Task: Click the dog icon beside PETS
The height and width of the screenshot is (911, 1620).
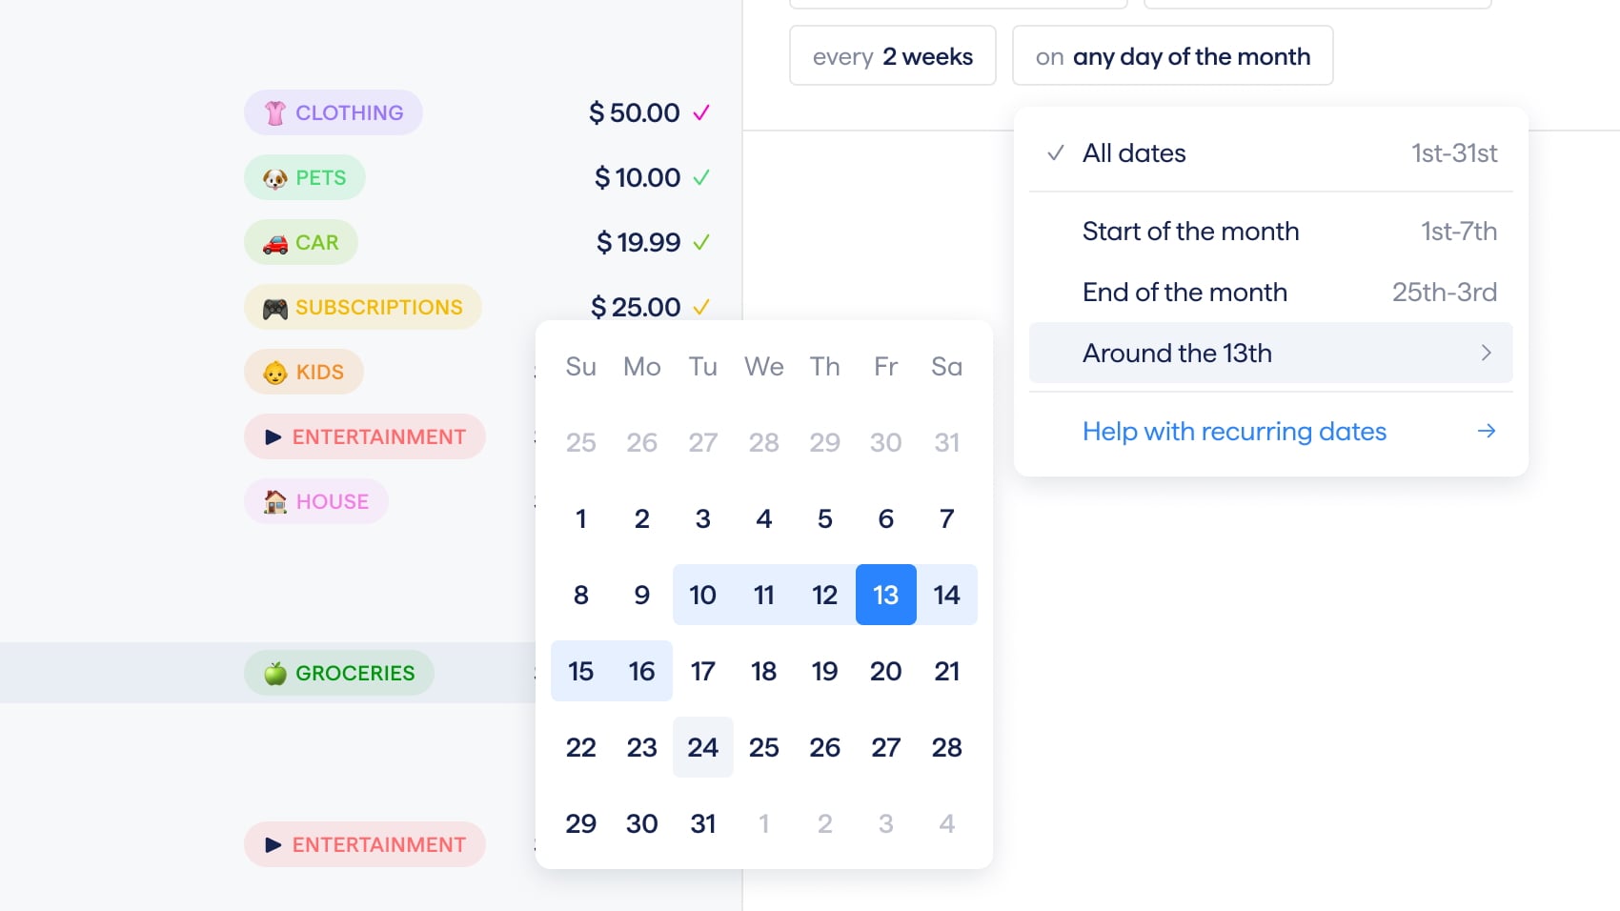Action: pyautogui.click(x=274, y=177)
